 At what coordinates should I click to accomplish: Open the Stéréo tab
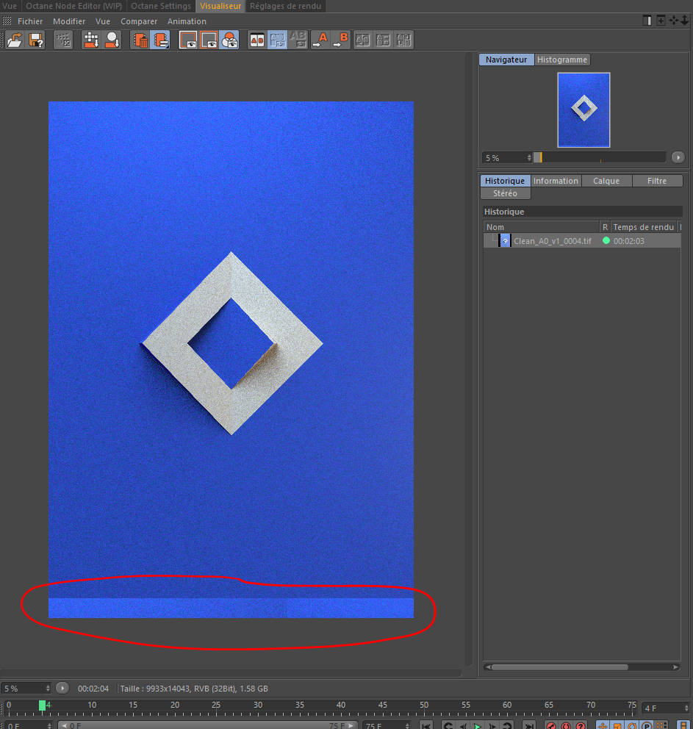click(x=505, y=193)
